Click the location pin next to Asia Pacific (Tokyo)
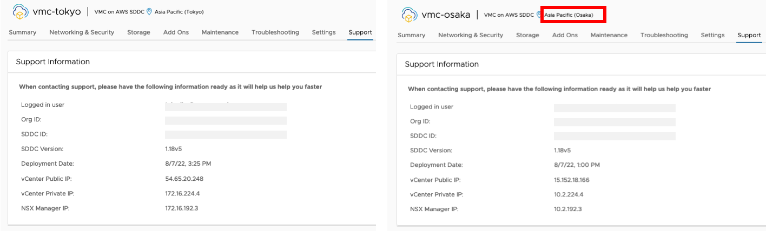This screenshot has height=231, width=766. 149,12
